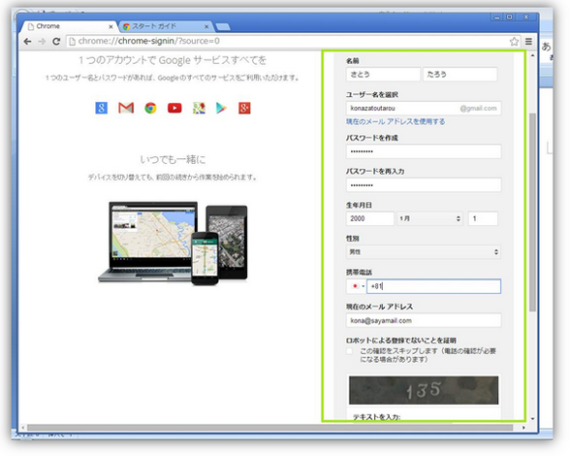Open the Japan flag country code dropdown
This screenshot has height=456, width=570.
[357, 286]
